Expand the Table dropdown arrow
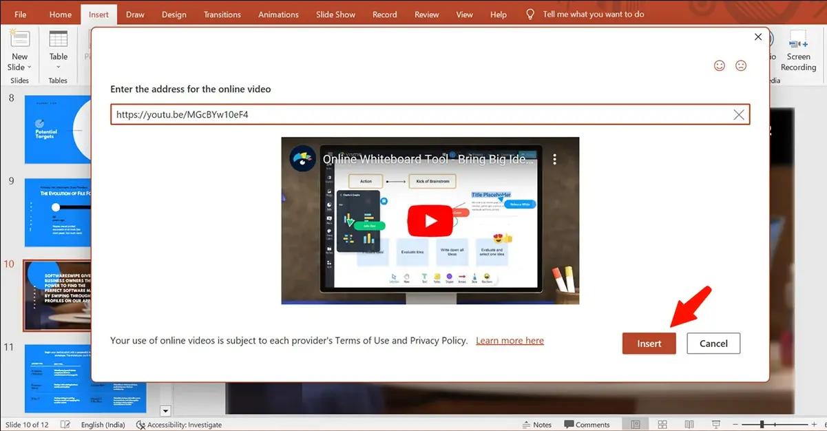This screenshot has height=431, width=827. pos(59,67)
